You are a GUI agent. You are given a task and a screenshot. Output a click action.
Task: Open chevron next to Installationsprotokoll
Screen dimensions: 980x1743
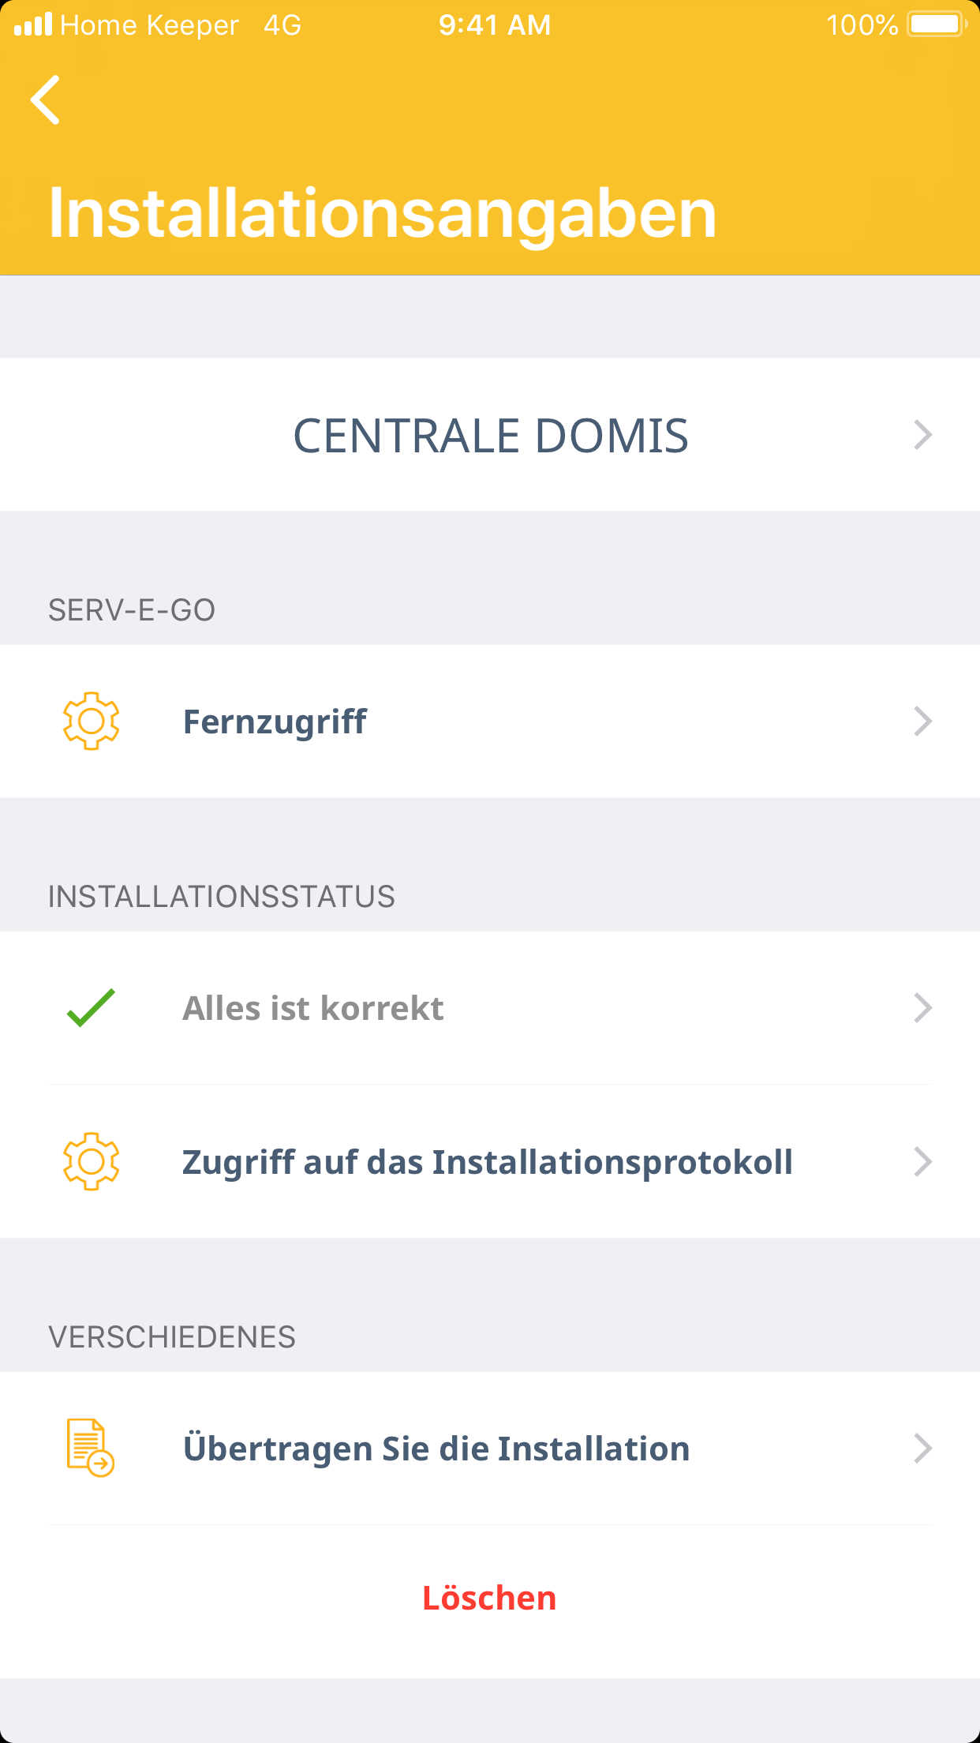922,1162
